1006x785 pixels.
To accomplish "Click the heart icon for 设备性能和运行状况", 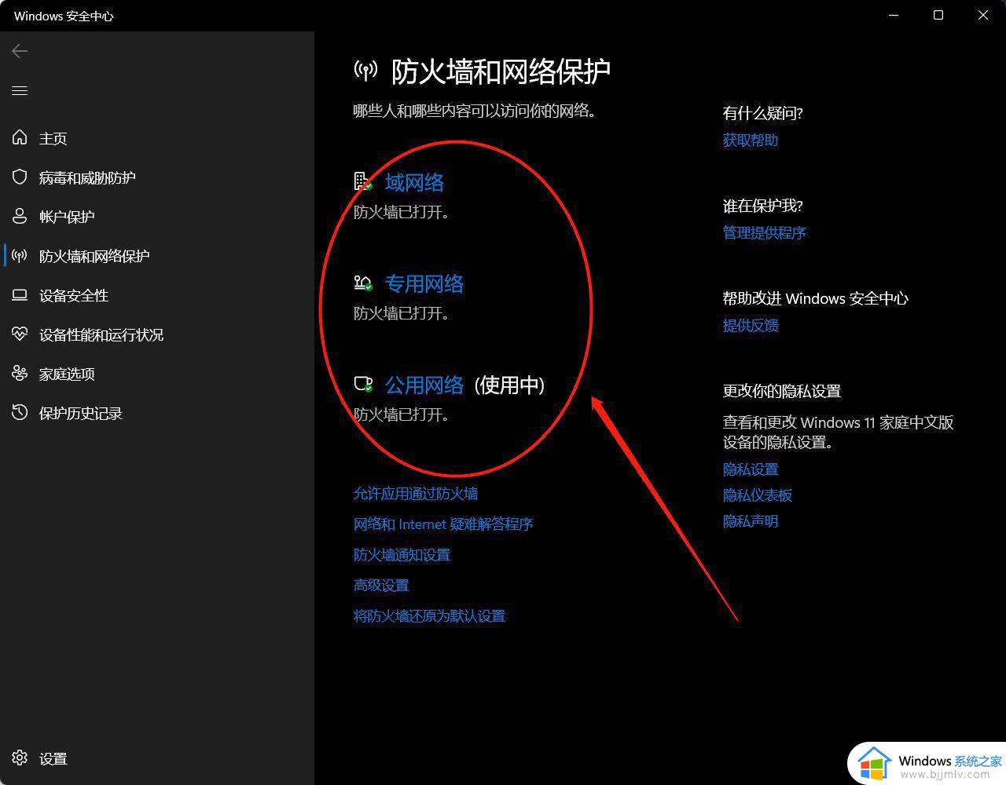I will tap(20, 334).
